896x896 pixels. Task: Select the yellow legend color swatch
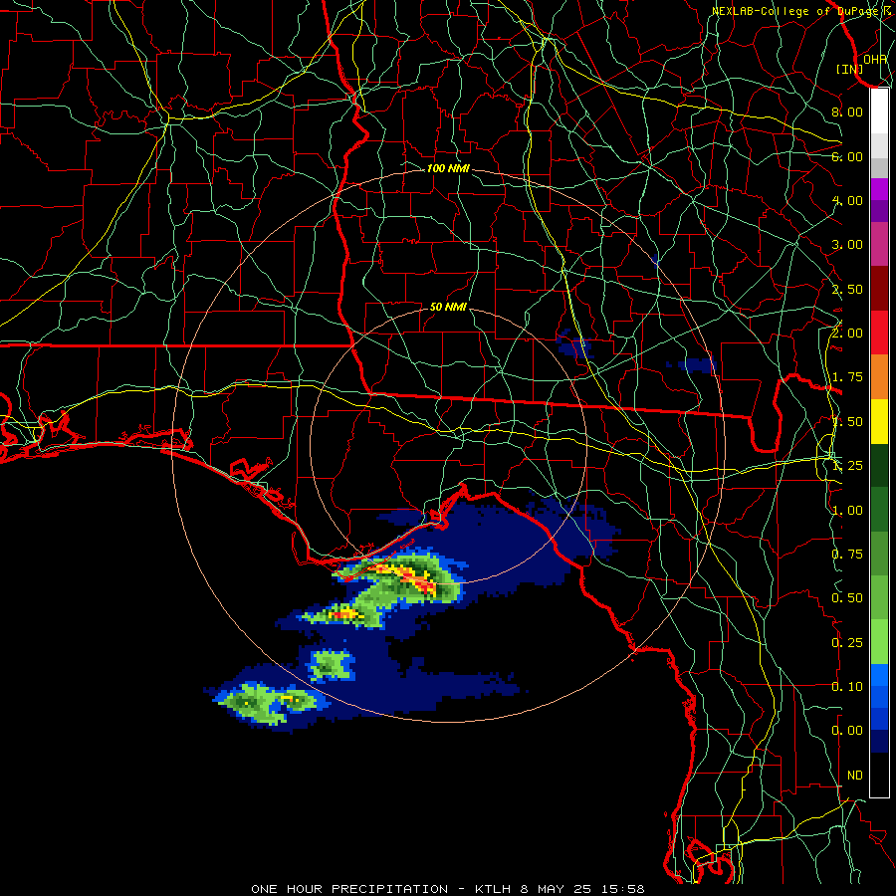pos(879,422)
